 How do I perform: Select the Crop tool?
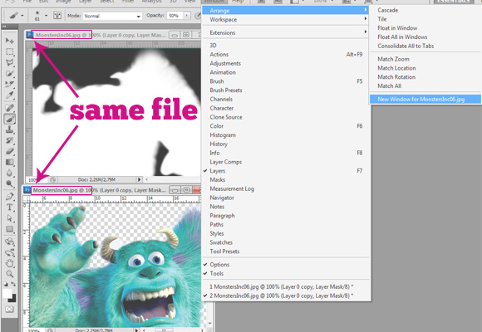coord(9,84)
